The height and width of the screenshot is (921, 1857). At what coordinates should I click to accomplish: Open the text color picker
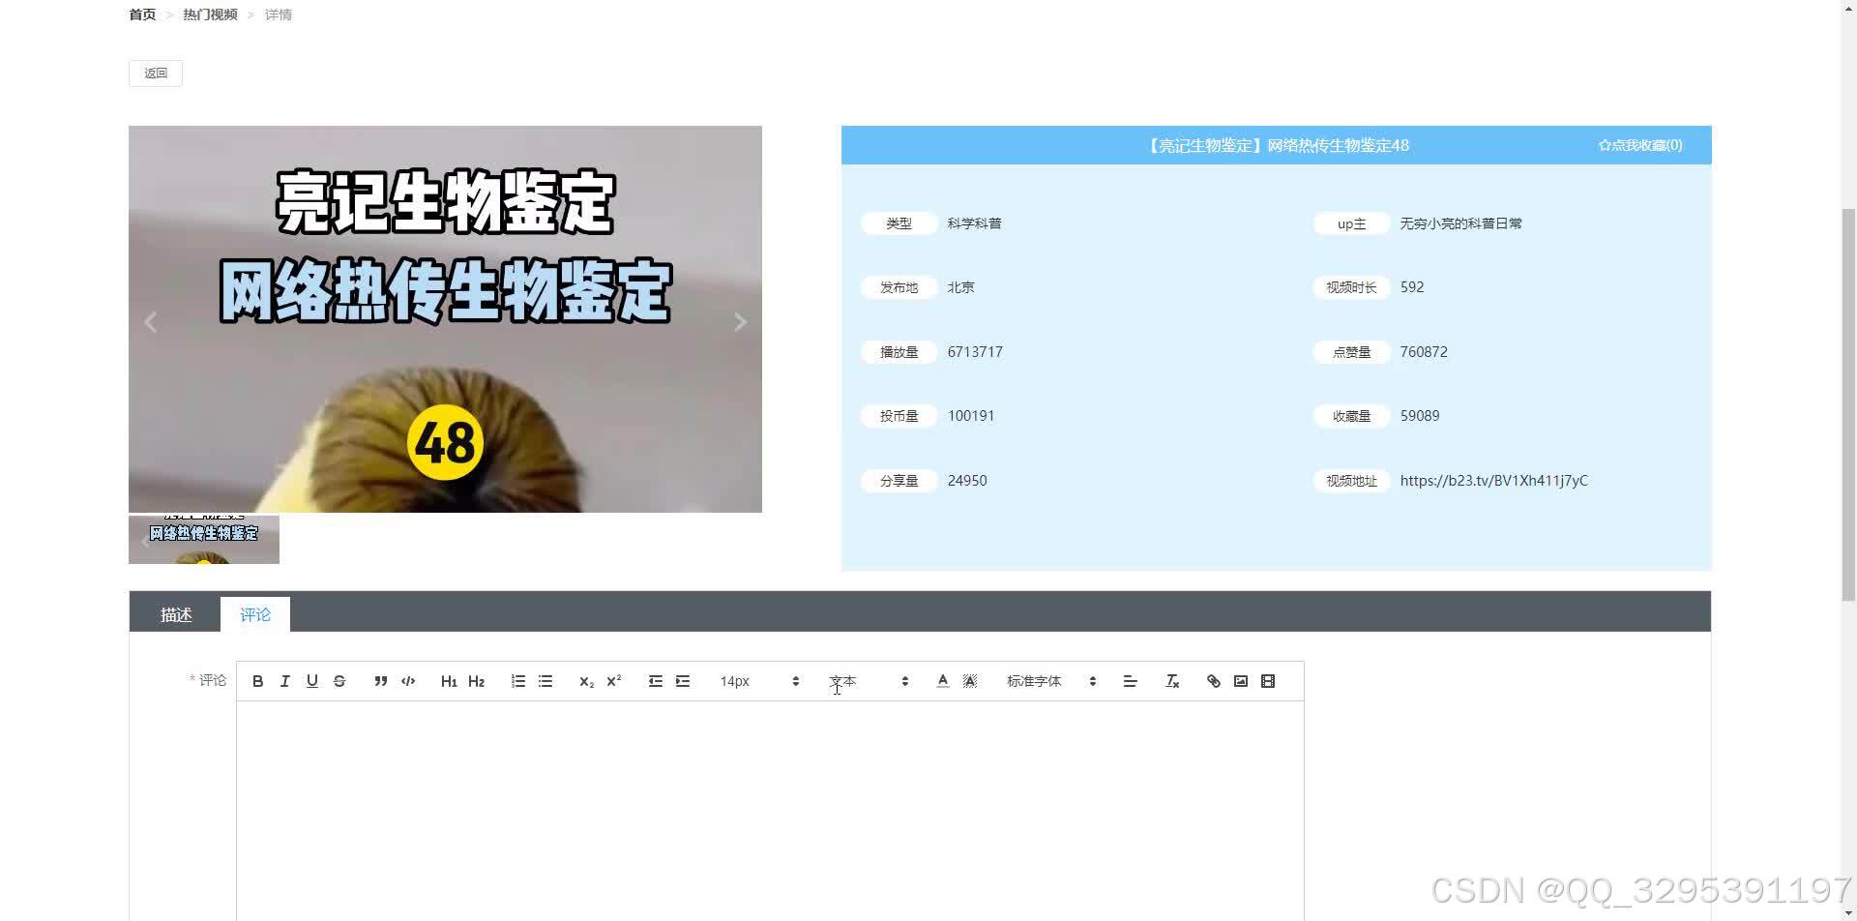(942, 681)
